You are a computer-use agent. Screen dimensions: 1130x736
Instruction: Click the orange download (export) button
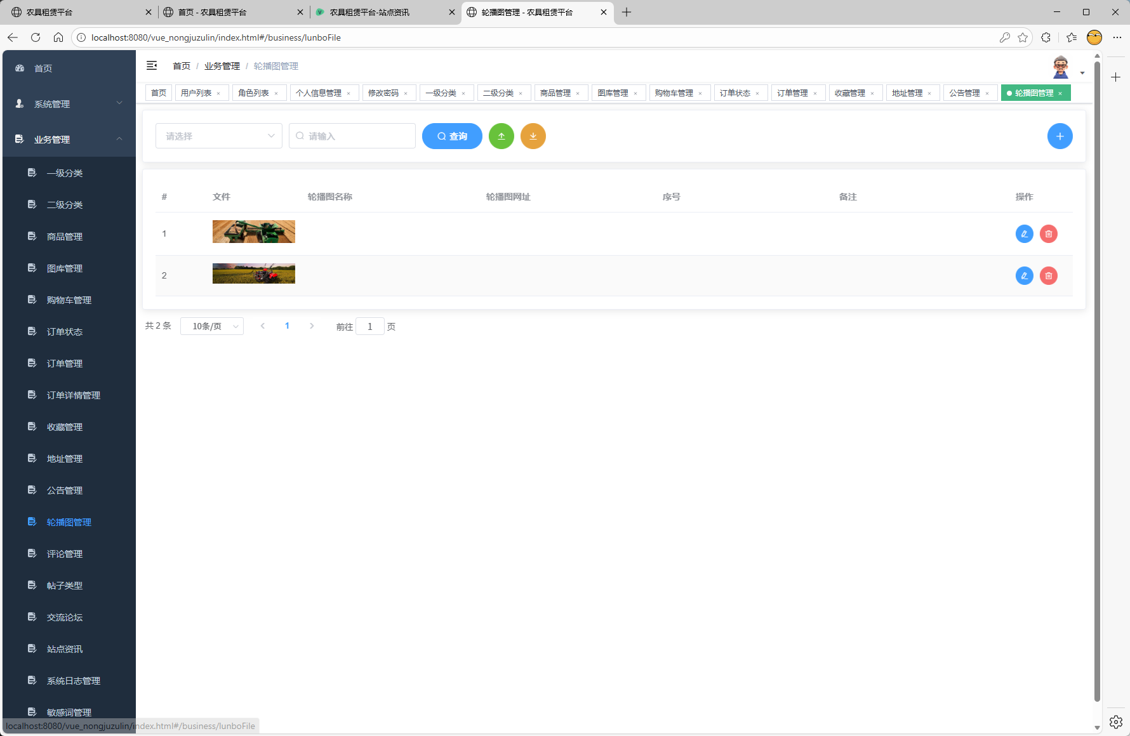pos(533,136)
